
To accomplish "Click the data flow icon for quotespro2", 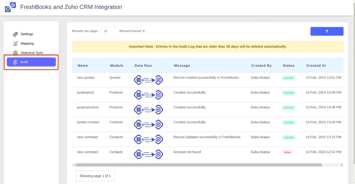I will point(148,95).
